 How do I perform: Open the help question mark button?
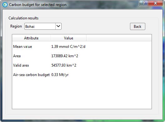(144, 3)
